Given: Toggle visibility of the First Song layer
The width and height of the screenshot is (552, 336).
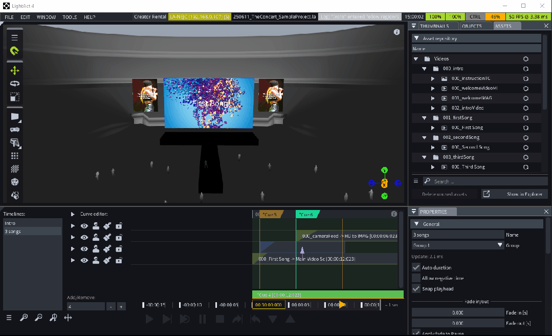Looking at the screenshot, I should click(x=84, y=260).
